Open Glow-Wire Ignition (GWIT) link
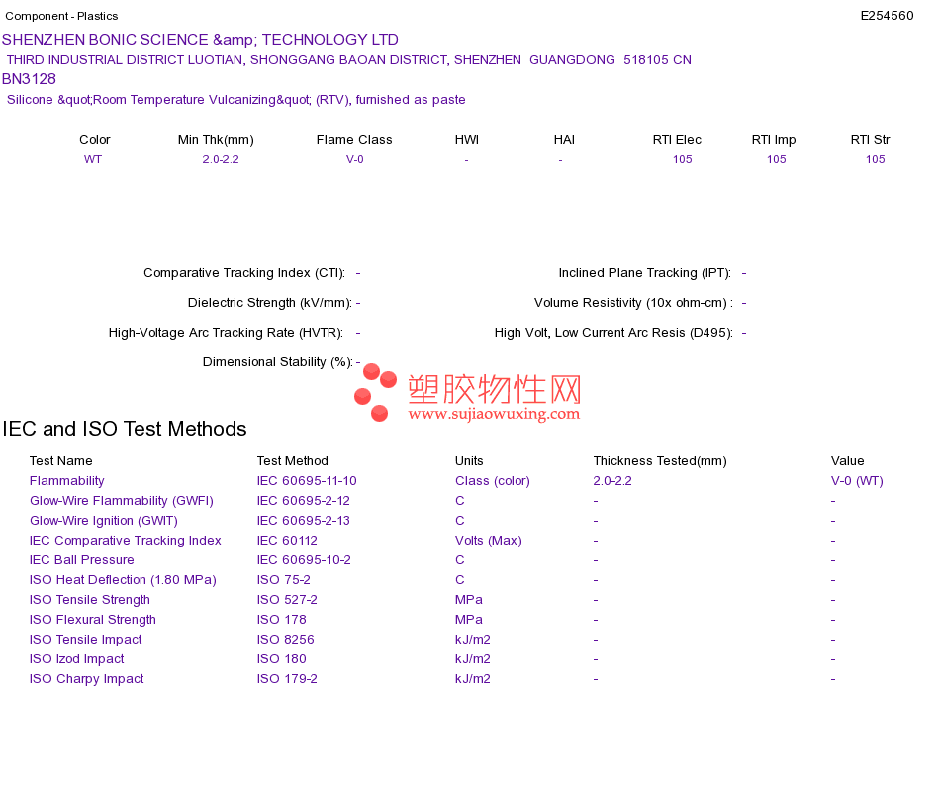The height and width of the screenshot is (792, 940). tap(104, 520)
